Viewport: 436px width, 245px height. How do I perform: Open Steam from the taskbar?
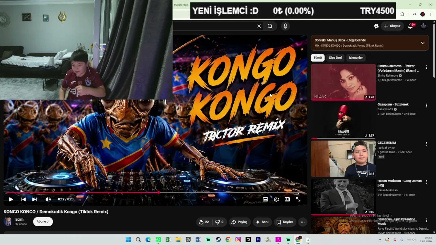218,240
